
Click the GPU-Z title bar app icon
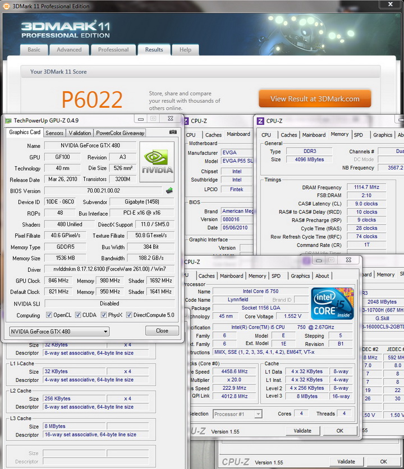point(8,121)
